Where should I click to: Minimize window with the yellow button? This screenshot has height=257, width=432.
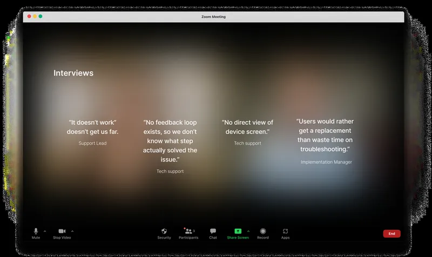tap(35, 16)
